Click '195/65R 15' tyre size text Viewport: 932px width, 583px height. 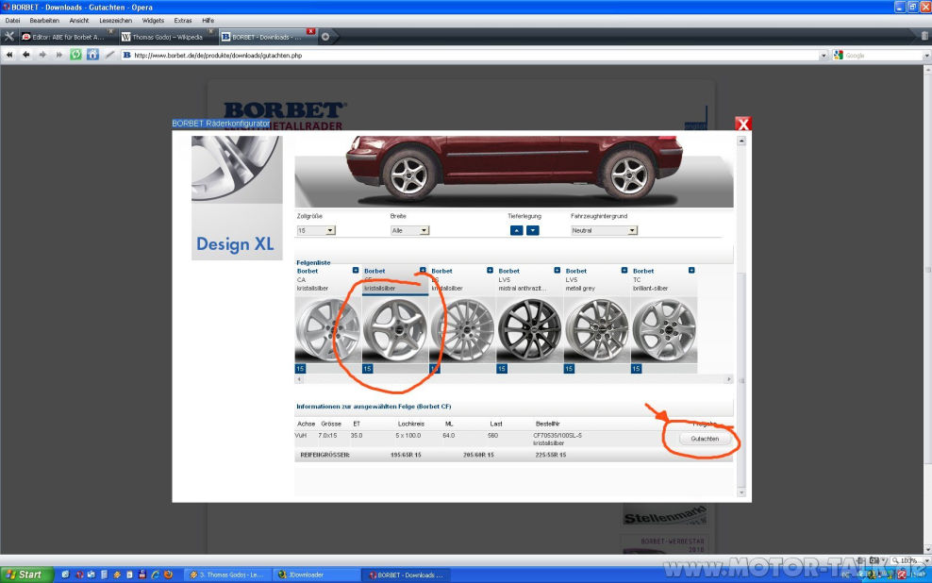(x=406, y=455)
